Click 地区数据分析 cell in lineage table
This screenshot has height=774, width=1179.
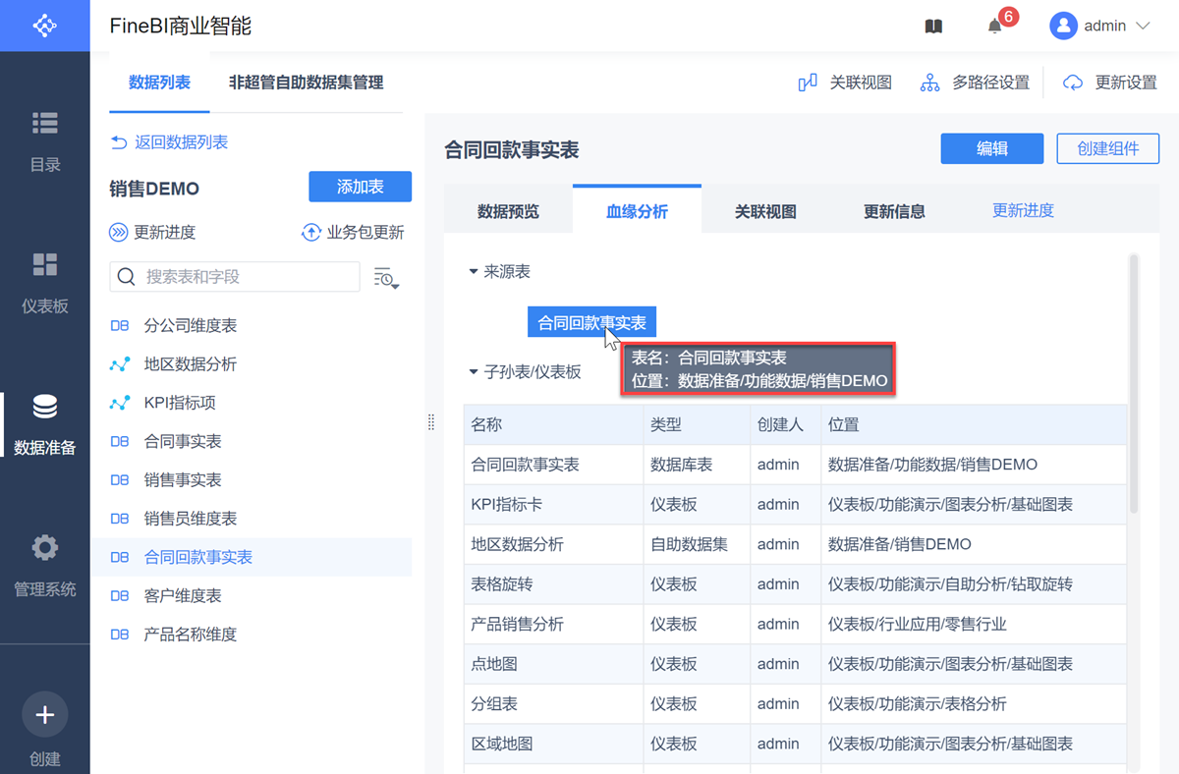tap(554, 544)
